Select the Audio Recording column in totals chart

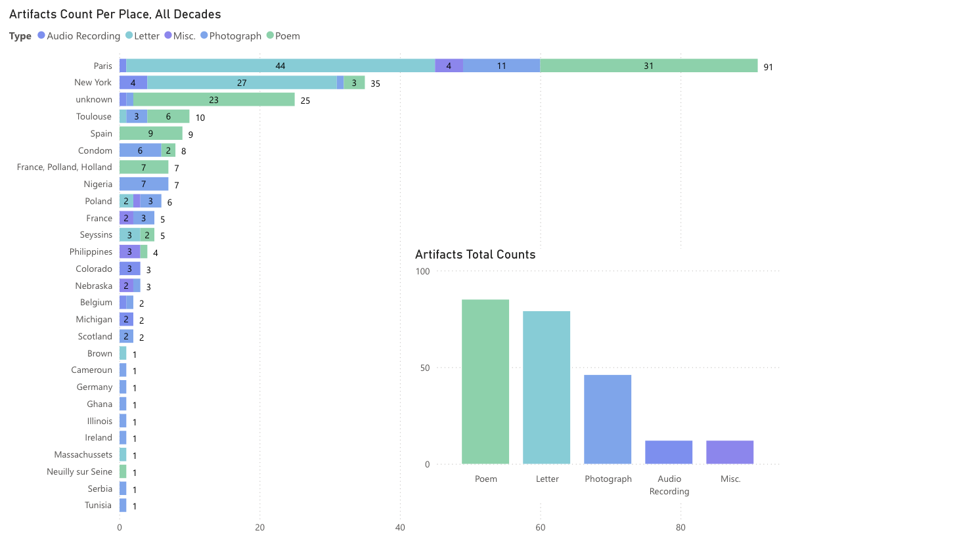[669, 452]
